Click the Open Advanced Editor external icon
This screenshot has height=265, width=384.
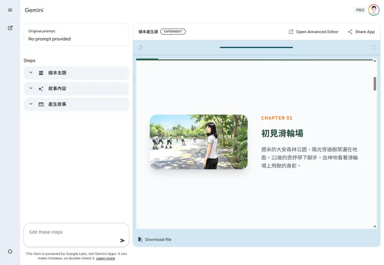pyautogui.click(x=291, y=32)
